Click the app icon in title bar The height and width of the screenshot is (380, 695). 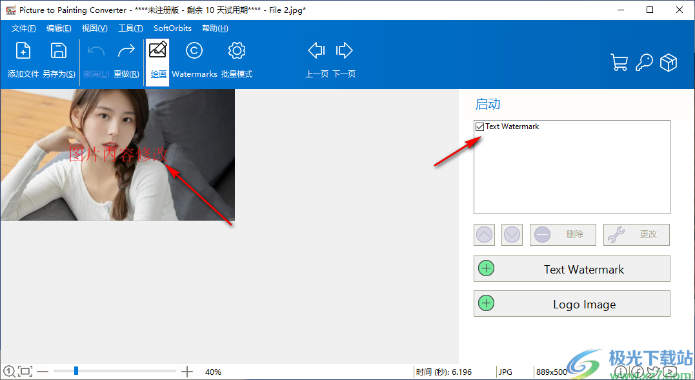[x=11, y=10]
